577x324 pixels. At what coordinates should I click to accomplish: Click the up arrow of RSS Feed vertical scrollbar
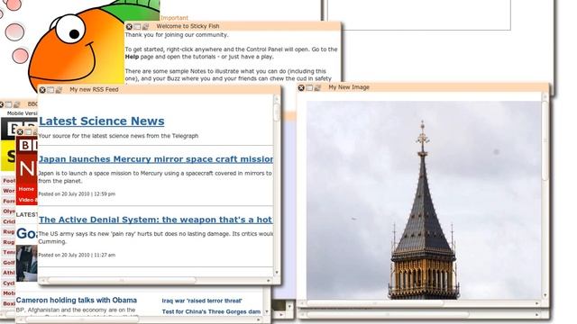[277, 98]
